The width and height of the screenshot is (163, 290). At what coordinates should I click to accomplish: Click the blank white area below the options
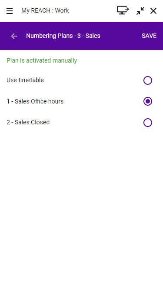pyautogui.click(x=82, y=203)
